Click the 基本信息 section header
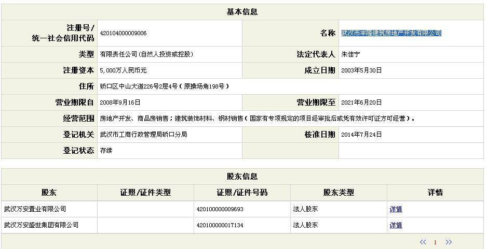This screenshot has width=487, height=249. tap(242, 12)
